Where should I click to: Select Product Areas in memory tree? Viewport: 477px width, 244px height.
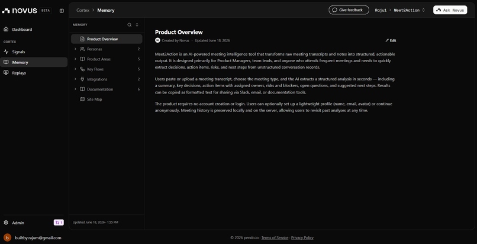(99, 59)
